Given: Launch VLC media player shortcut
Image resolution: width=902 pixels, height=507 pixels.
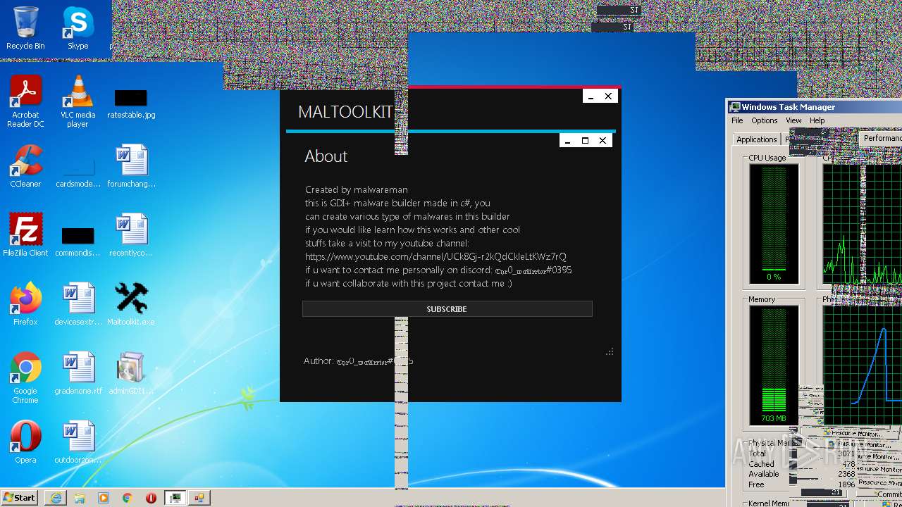Looking at the screenshot, I should coord(78,101).
